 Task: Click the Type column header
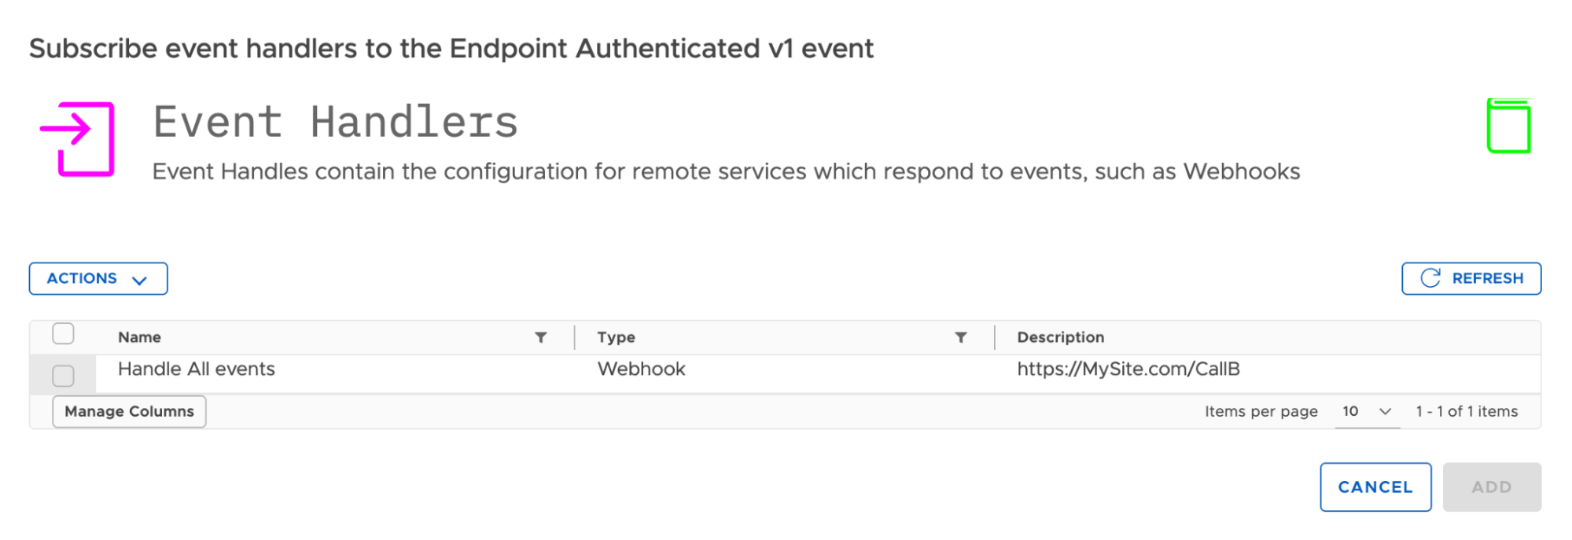click(616, 337)
